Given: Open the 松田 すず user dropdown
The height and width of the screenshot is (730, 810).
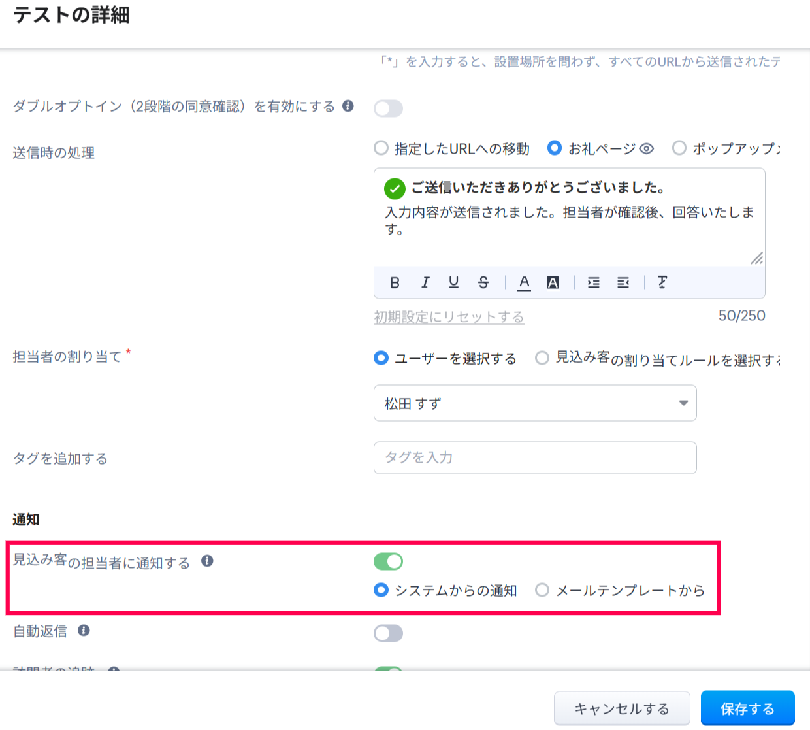Looking at the screenshot, I should [534, 403].
